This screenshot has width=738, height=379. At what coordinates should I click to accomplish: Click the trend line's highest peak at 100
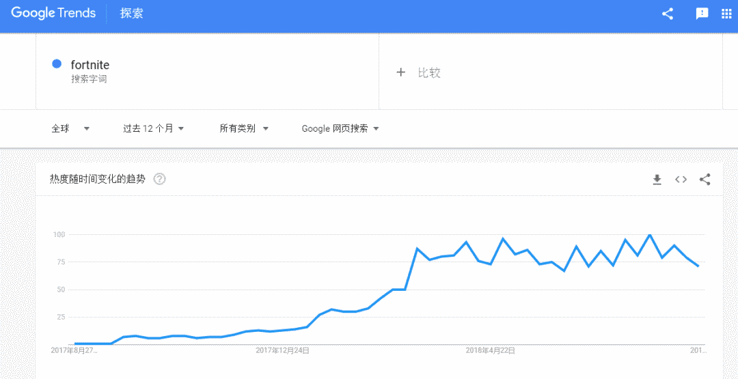coord(650,235)
